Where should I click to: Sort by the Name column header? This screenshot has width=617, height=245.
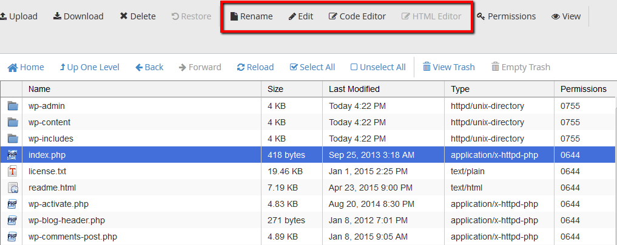coord(39,89)
